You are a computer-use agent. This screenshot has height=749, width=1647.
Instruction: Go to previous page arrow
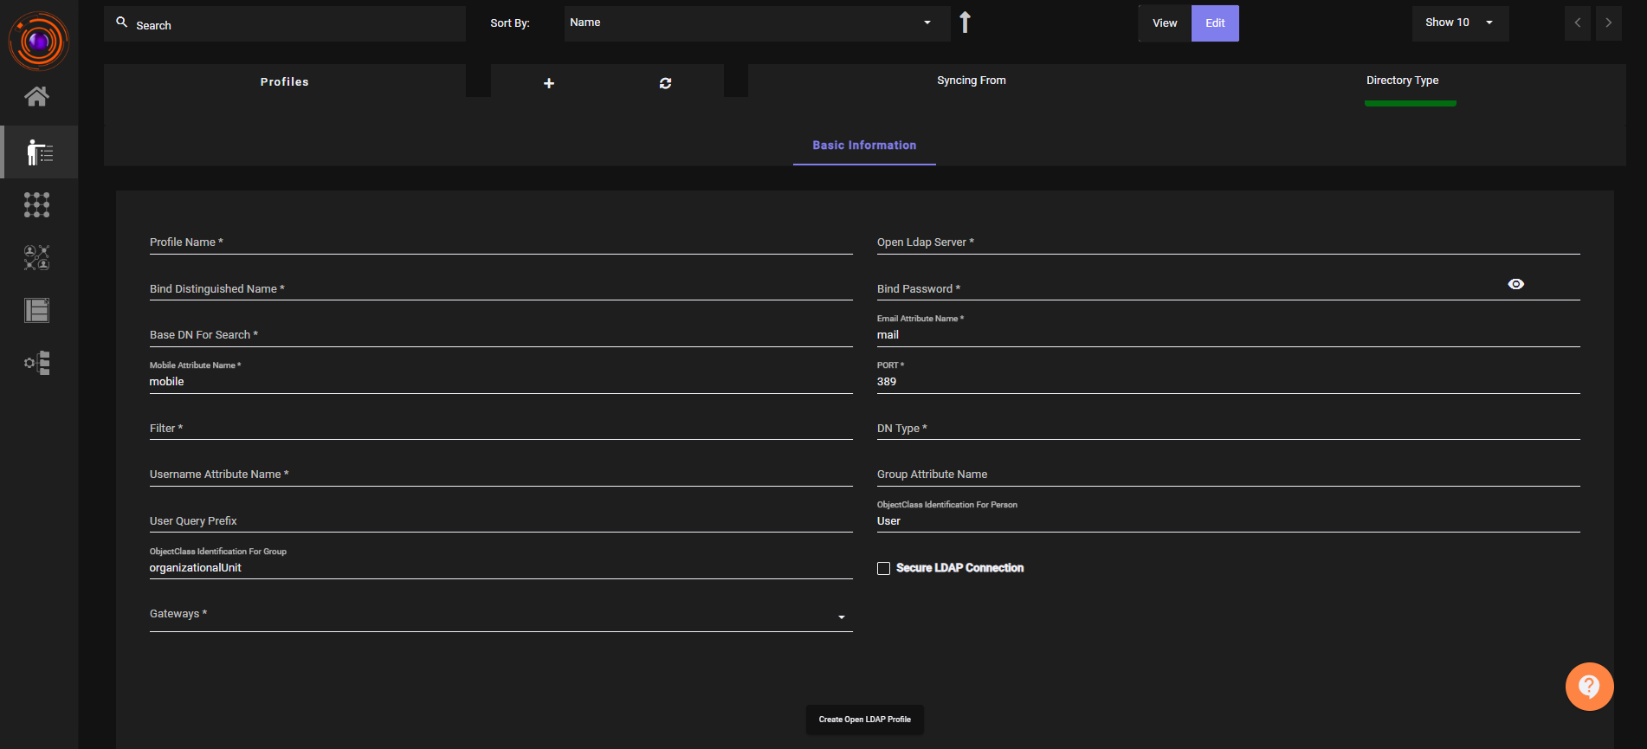click(x=1578, y=23)
